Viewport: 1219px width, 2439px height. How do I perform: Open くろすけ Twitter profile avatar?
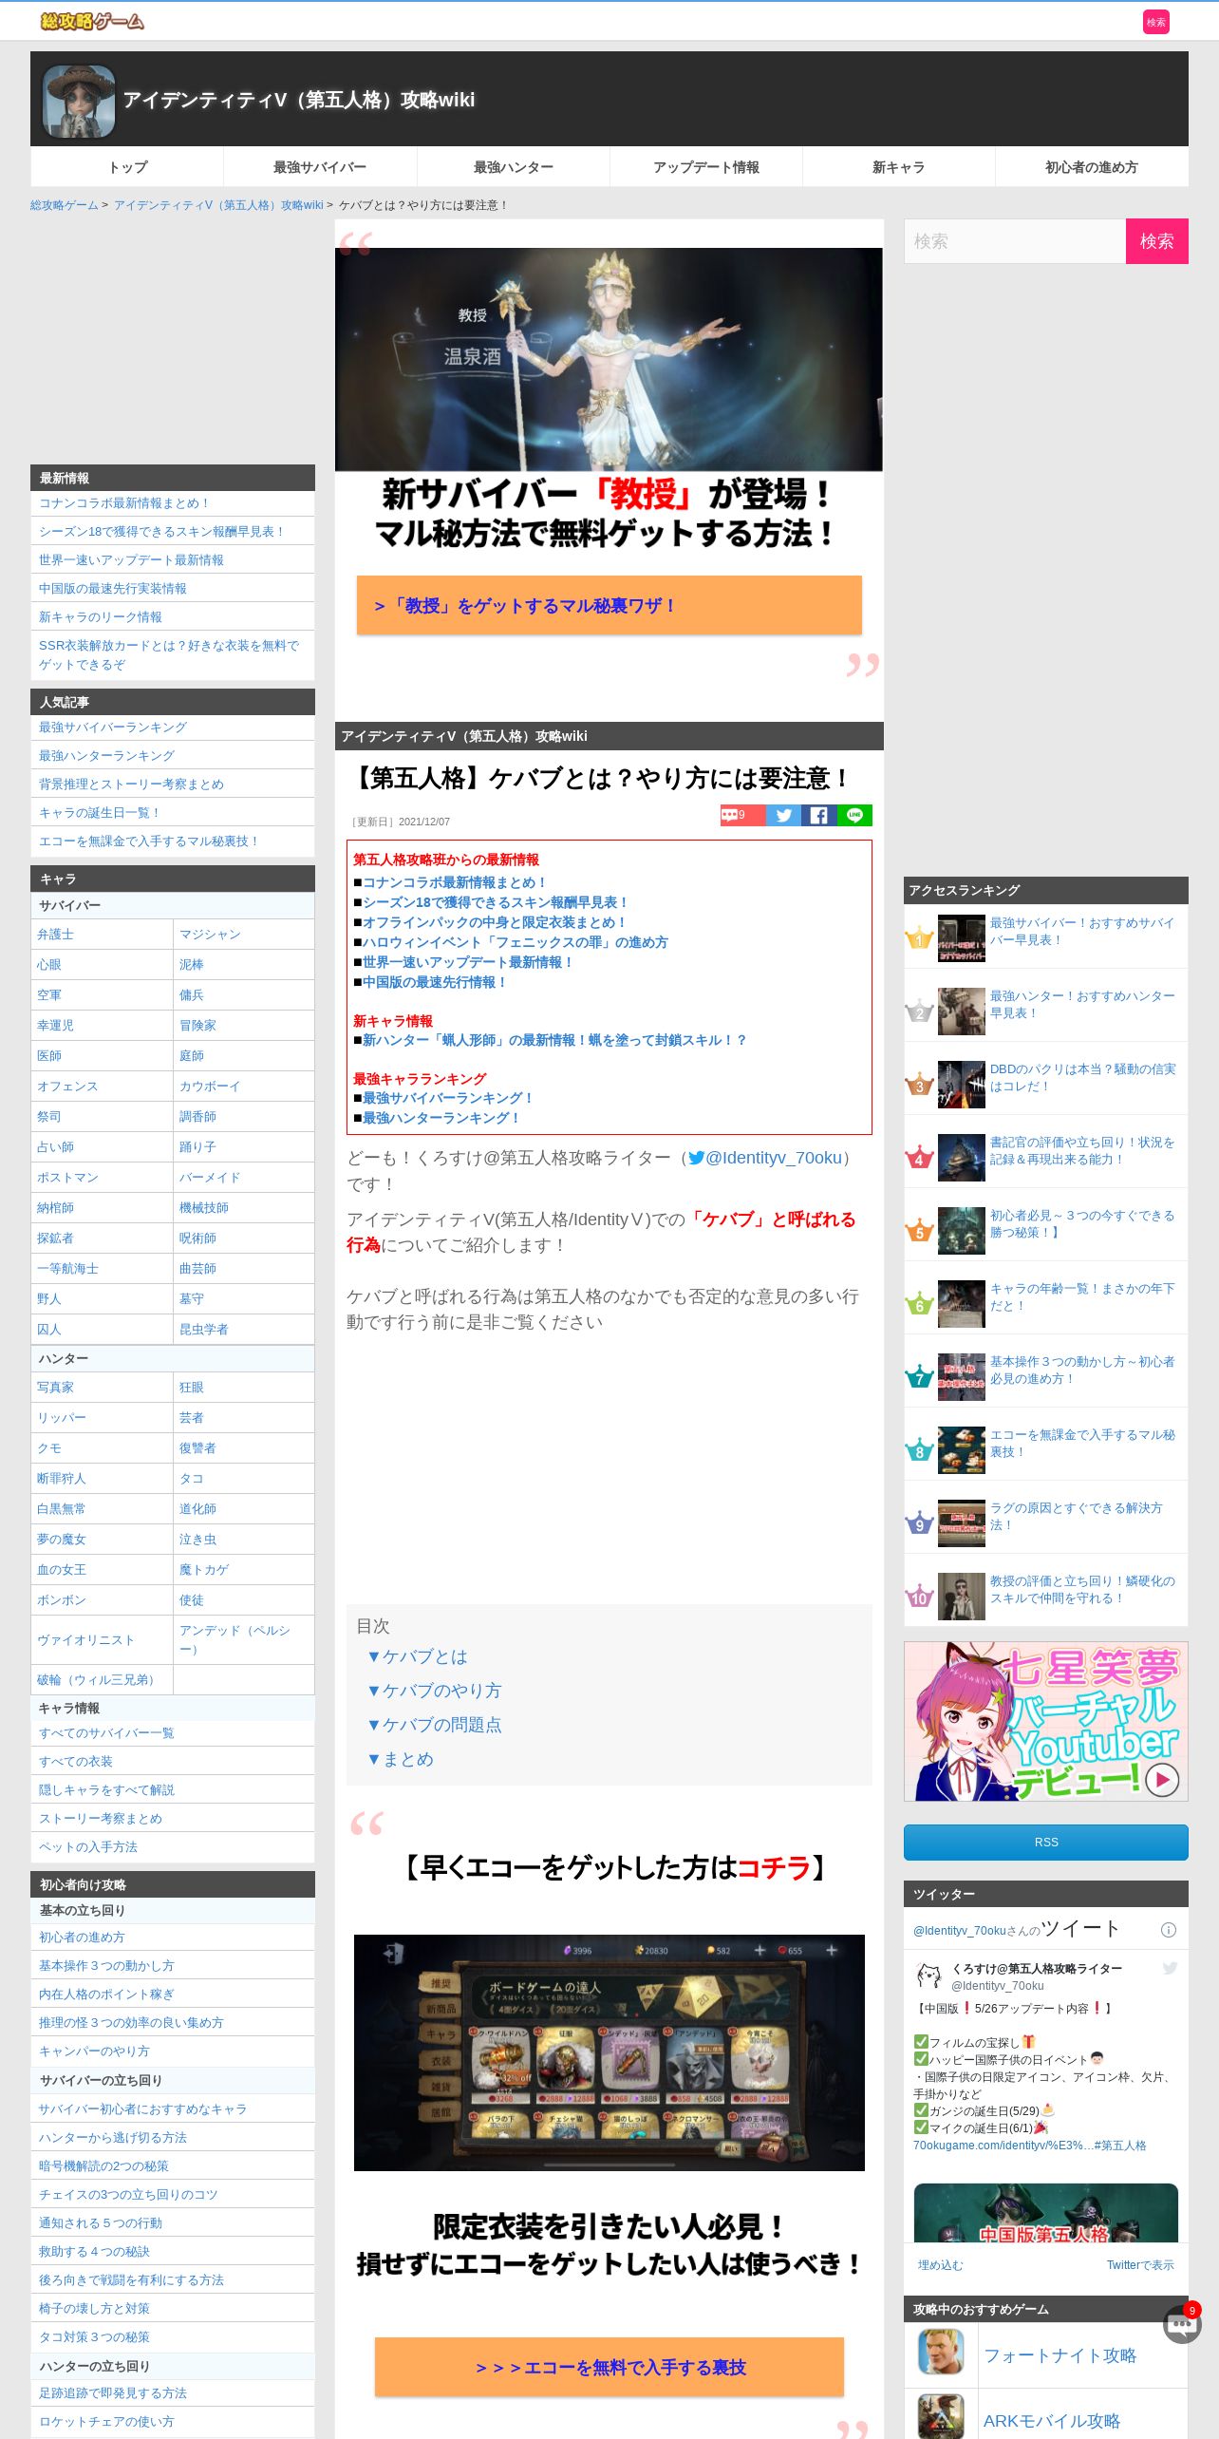pyautogui.click(x=928, y=1976)
